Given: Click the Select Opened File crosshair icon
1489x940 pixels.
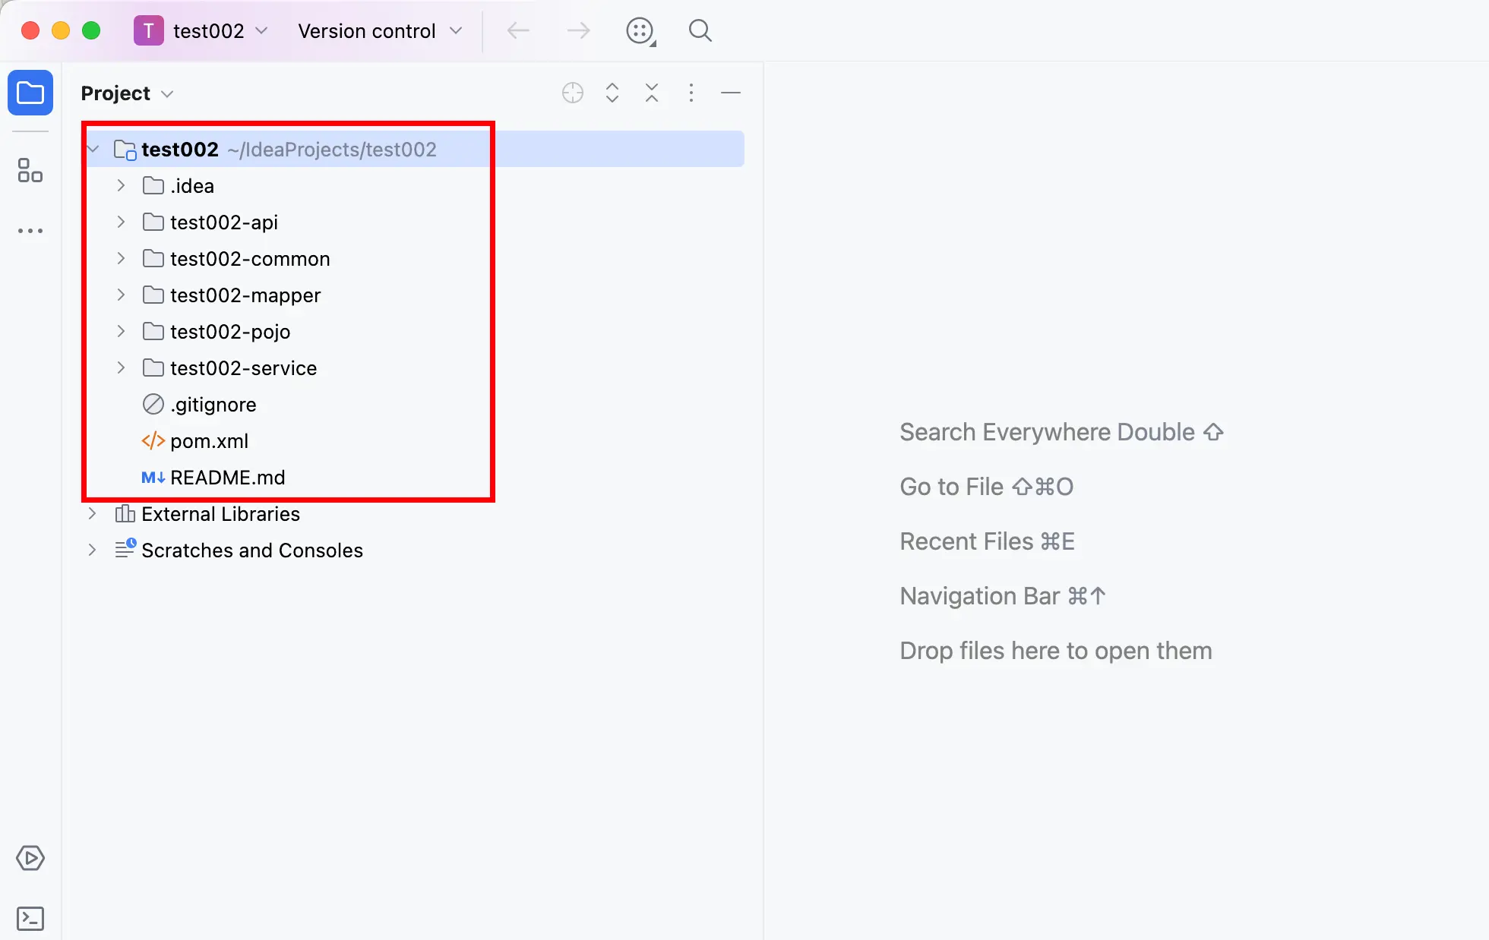Looking at the screenshot, I should 573,93.
